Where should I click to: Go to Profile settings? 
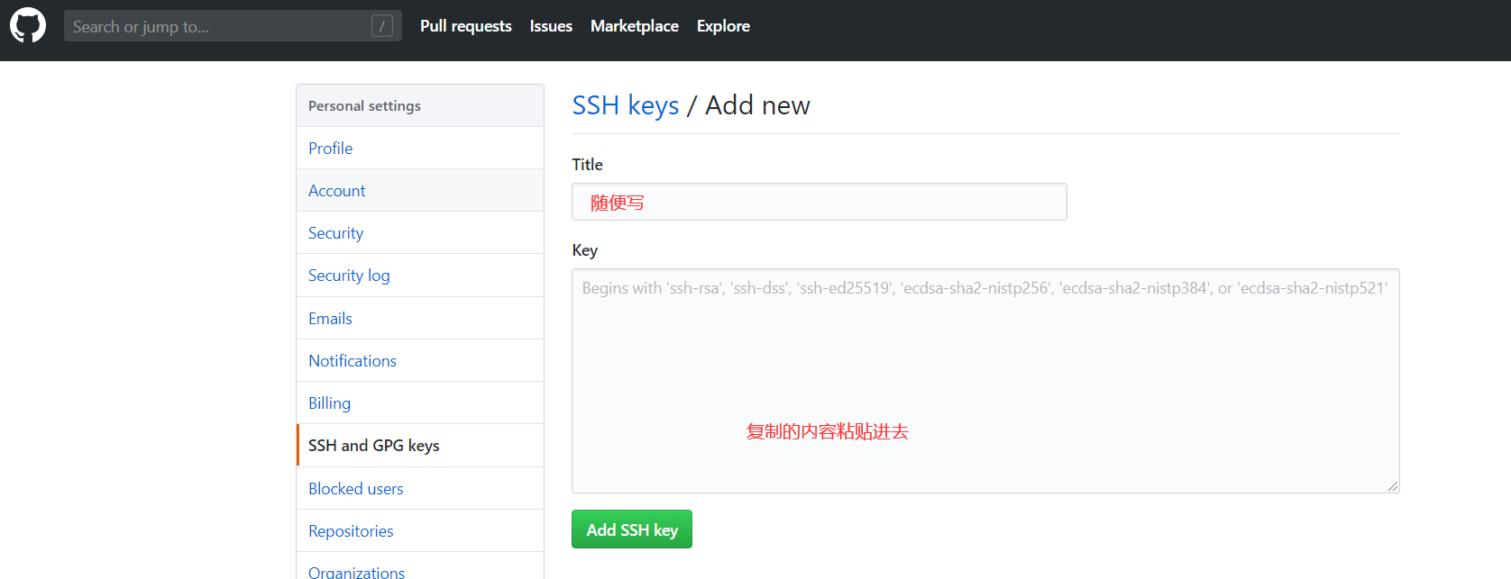click(420, 148)
